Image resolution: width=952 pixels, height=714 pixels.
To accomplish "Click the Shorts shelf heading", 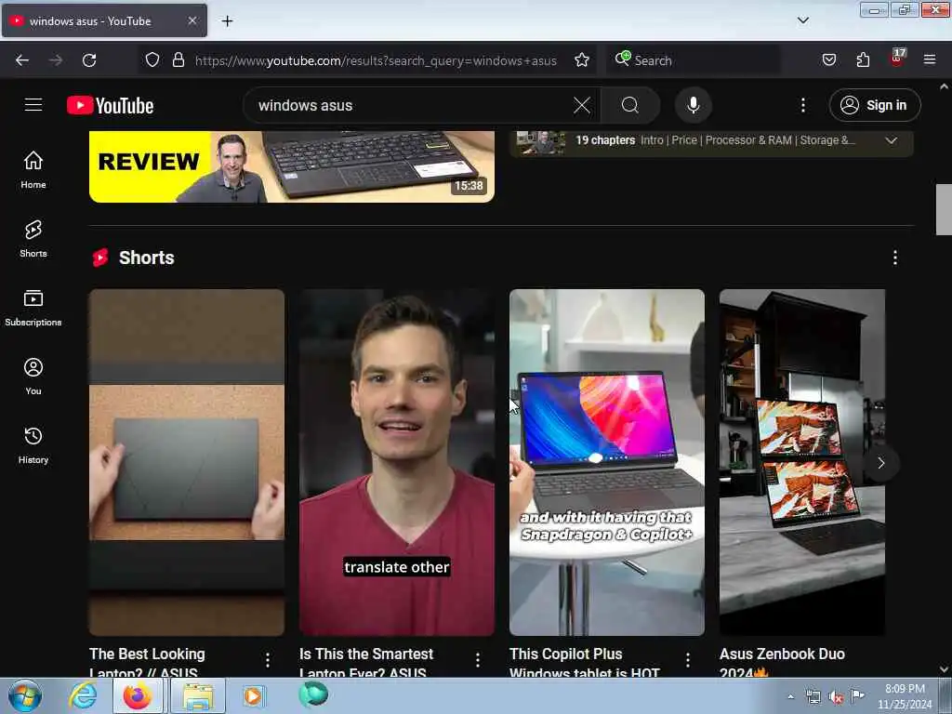I will [x=146, y=258].
